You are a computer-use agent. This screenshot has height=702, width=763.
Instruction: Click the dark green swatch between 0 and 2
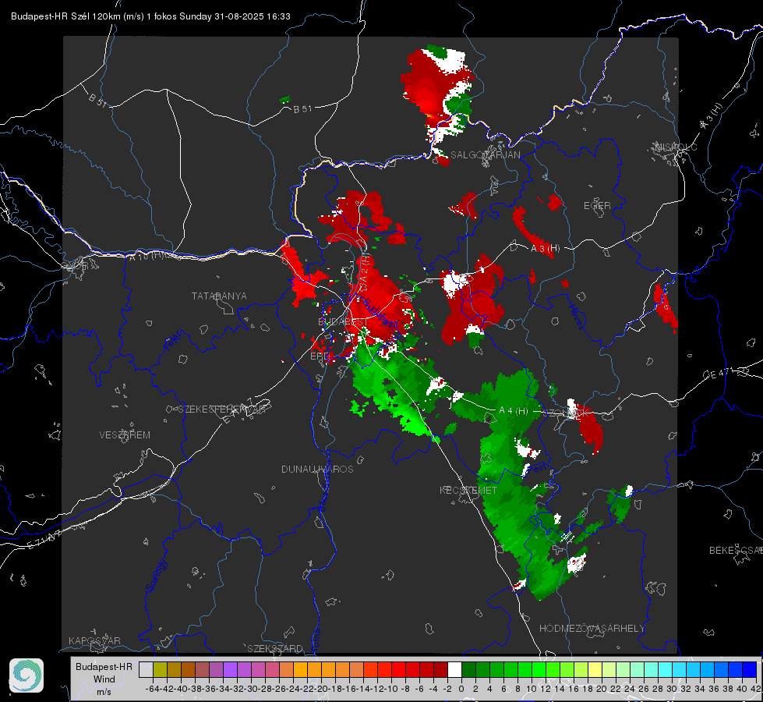468,670
